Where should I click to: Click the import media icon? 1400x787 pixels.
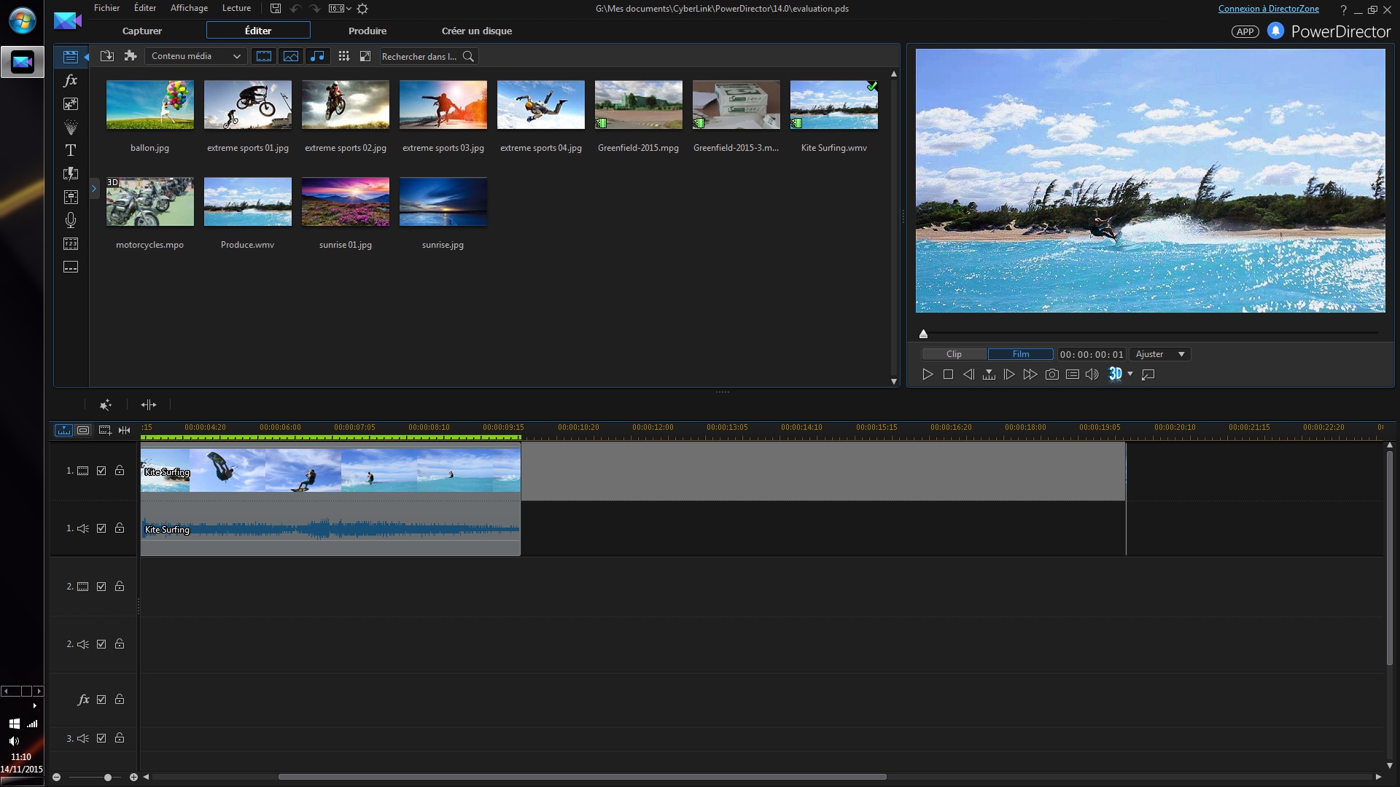[107, 56]
